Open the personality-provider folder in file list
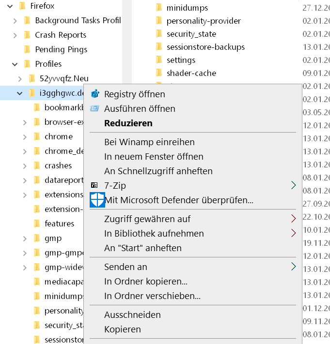This screenshot has width=330, height=344. click(203, 21)
